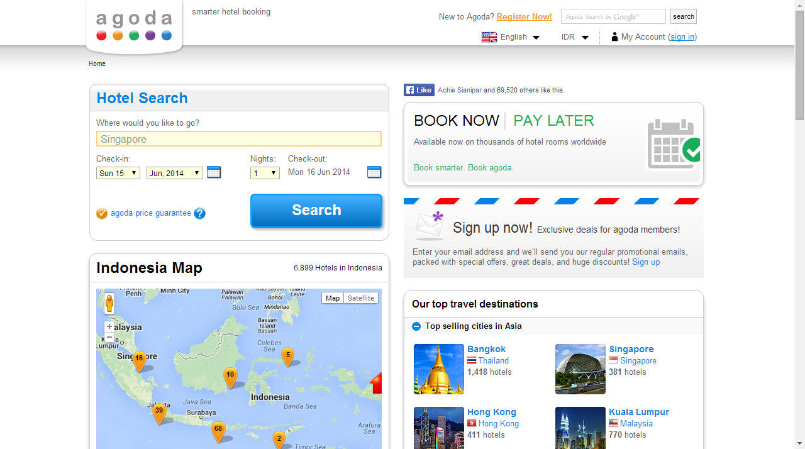This screenshot has width=805, height=449.
Task: Click the price guarantee help question mark
Action: click(199, 213)
